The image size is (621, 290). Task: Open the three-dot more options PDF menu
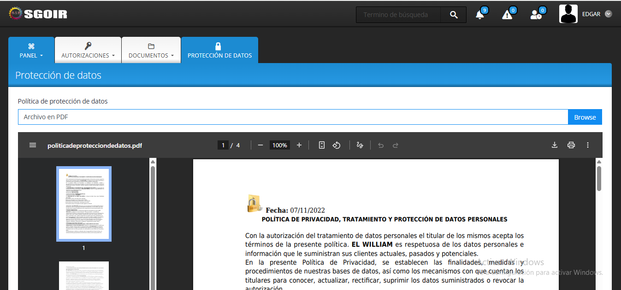click(x=588, y=145)
